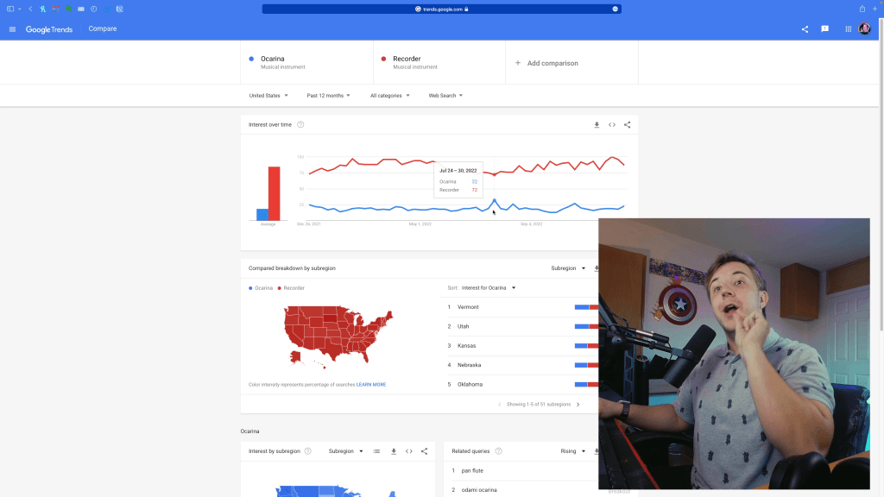Open help for Interest over time
884x497 pixels.
coord(300,125)
